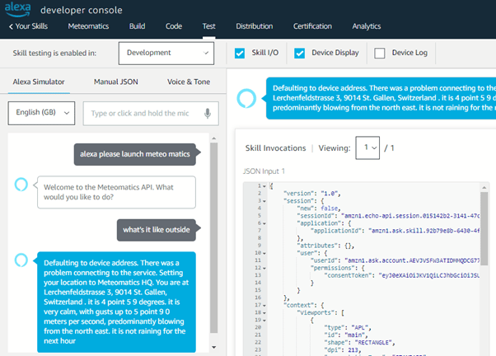Viewport: 496px width, 356px height.
Task: Click the "userId" JSON line
Action: tap(395, 260)
